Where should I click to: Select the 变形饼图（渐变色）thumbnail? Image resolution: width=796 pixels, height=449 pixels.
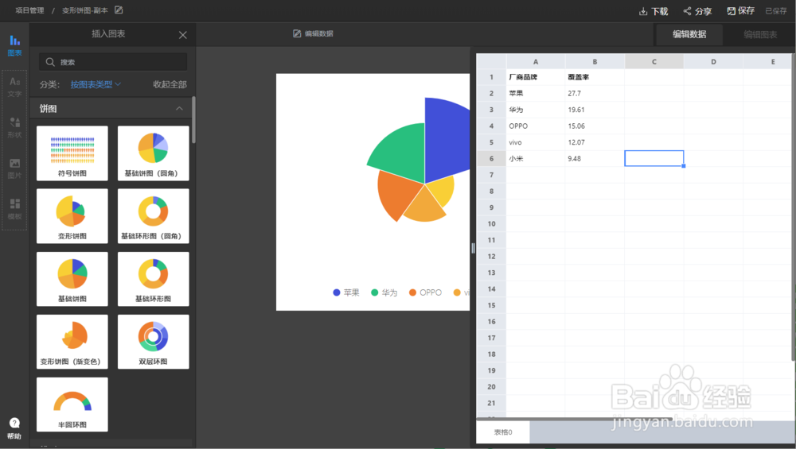click(x=72, y=342)
